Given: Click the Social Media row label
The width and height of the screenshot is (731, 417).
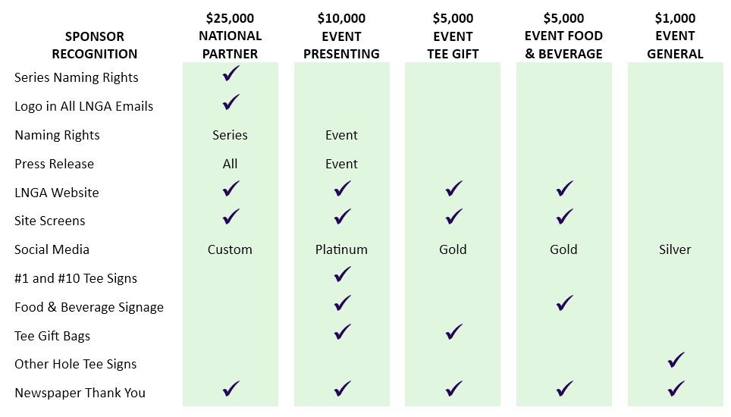Looking at the screenshot, I should pos(52,249).
